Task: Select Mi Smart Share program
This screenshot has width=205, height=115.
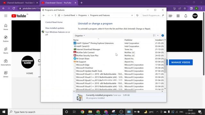Action: click(118, 59)
